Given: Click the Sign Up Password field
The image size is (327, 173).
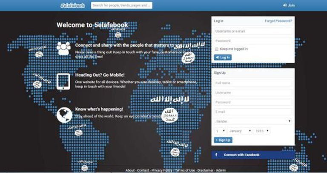Looking at the screenshot, I should tap(253, 102).
